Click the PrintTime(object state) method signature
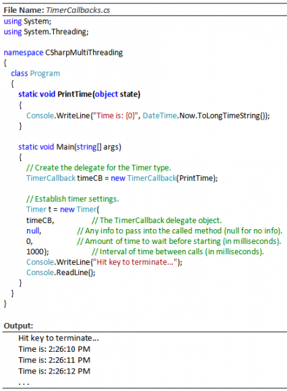Viewport: 287px width, 391px height. [x=79, y=94]
